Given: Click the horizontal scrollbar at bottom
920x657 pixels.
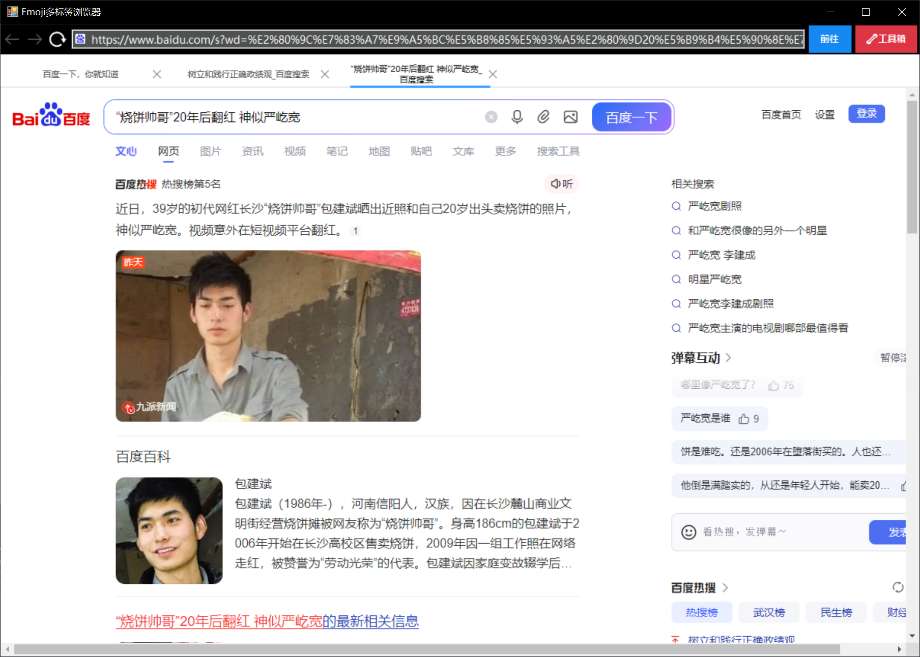Looking at the screenshot, I should (426, 649).
